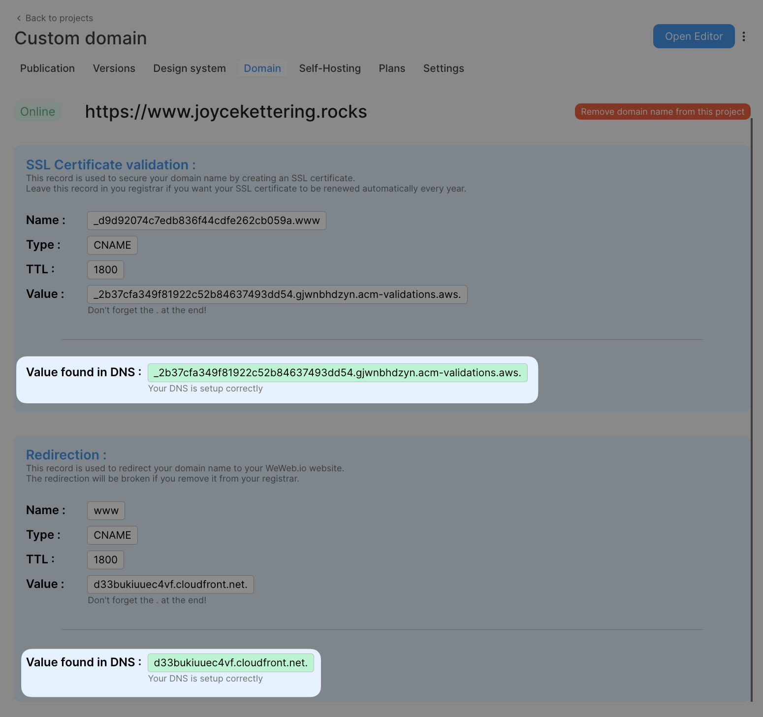
Task: Click the Online status badge
Action: click(x=37, y=111)
